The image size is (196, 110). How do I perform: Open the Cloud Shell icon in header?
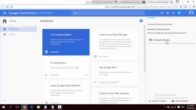pos(162,13)
